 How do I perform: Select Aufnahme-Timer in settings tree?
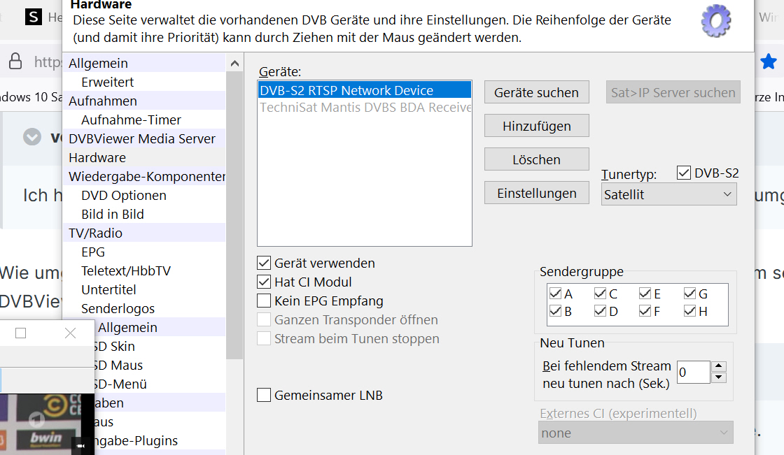coord(131,120)
